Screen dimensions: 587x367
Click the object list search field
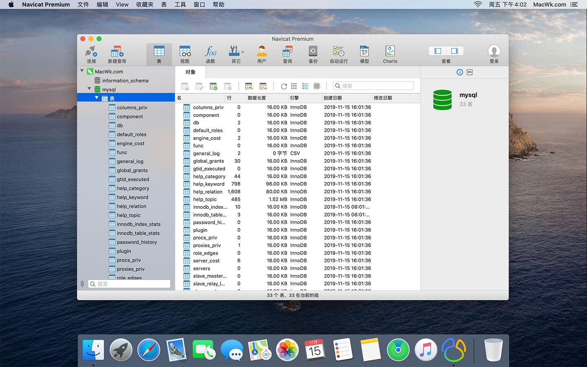coord(373,86)
